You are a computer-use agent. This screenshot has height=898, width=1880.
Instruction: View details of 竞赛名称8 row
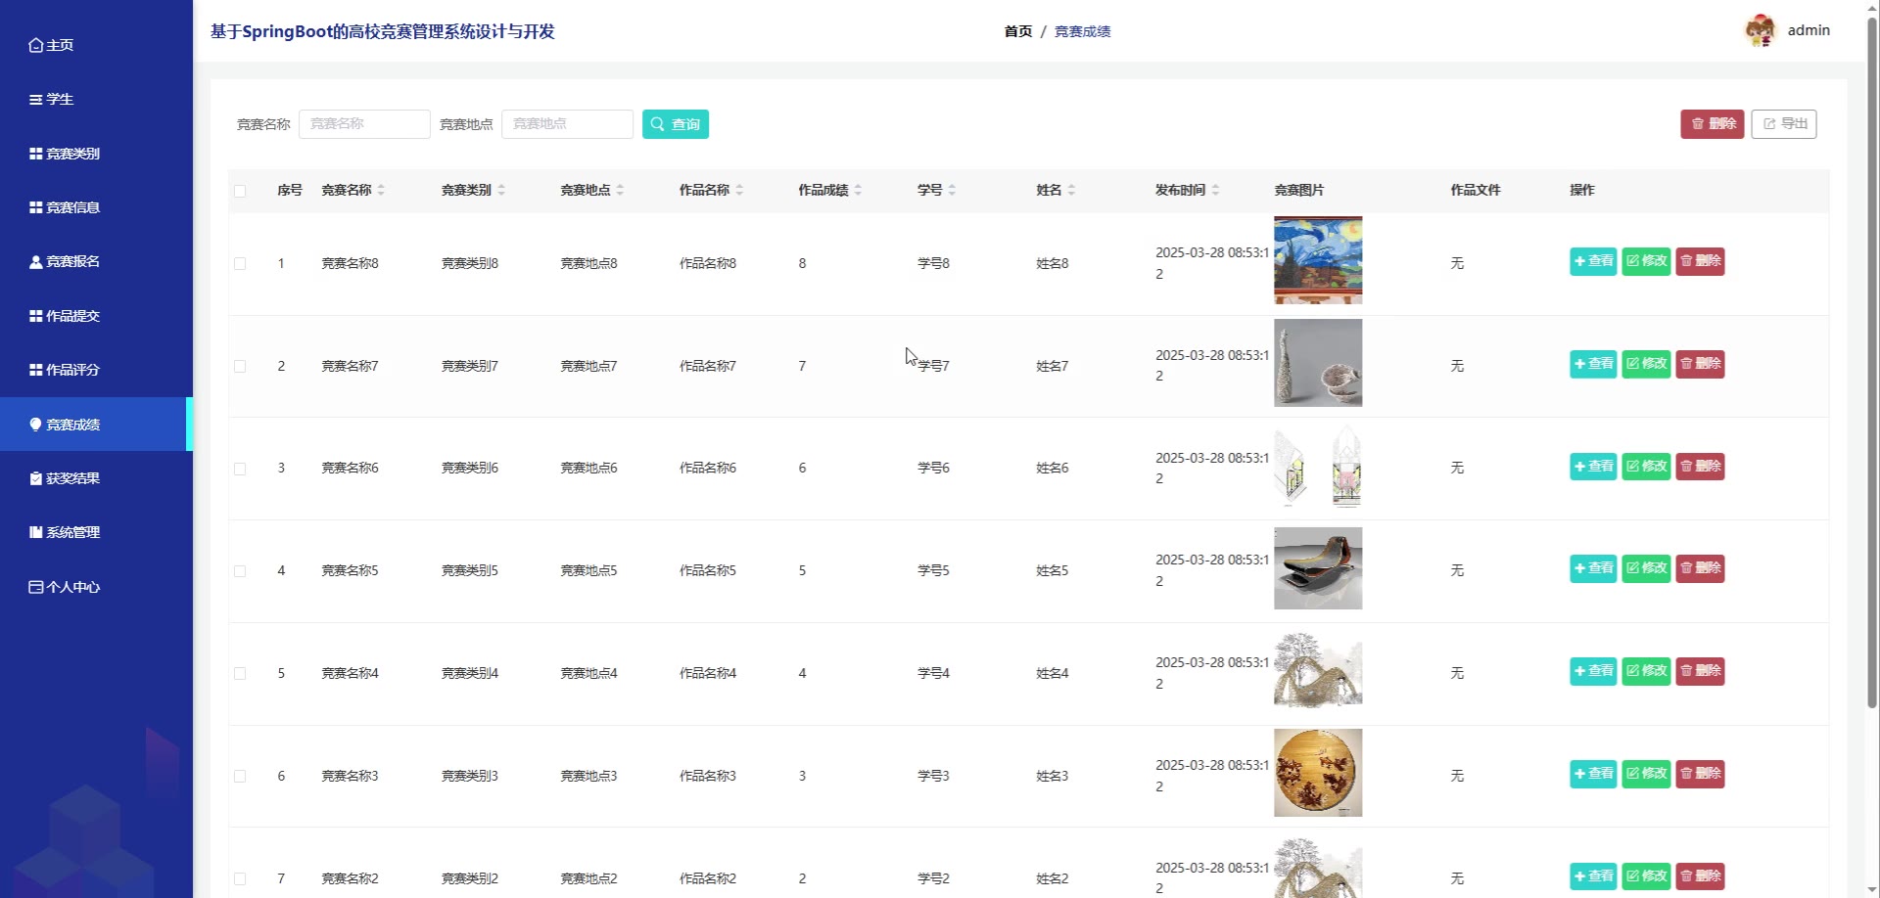1593,261
